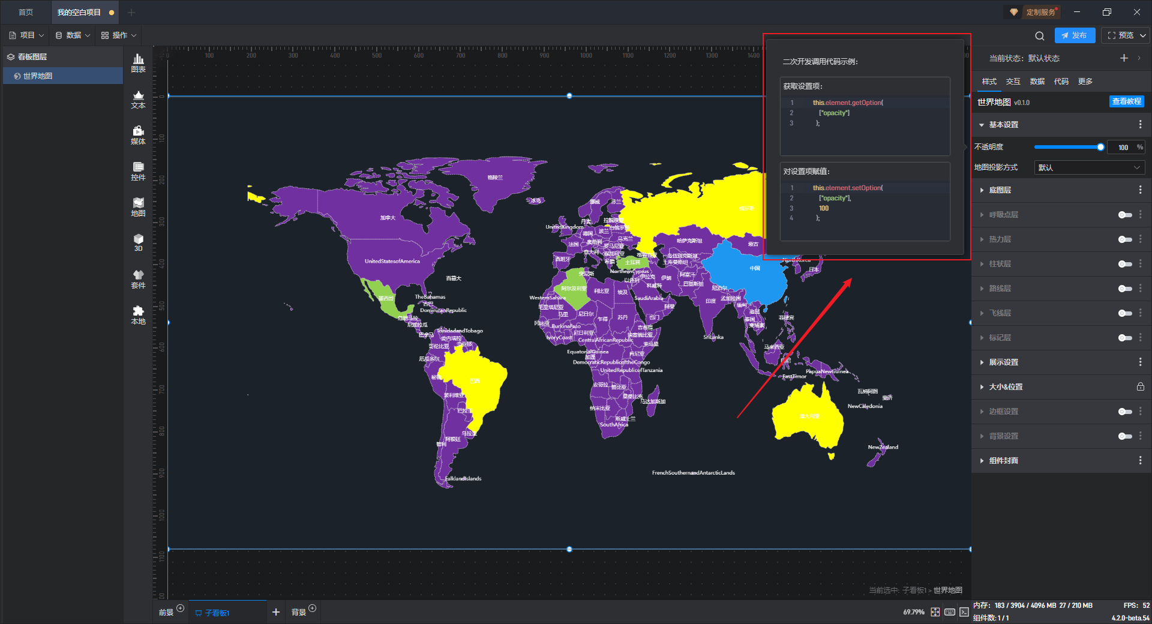Click the 查看教程 tutorial button
Viewport: 1152px width, 624px height.
1126,101
